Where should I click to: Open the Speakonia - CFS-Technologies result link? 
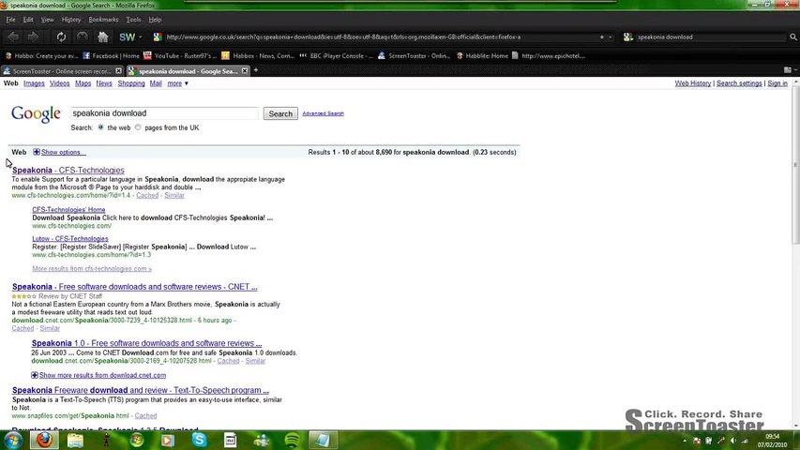68,170
